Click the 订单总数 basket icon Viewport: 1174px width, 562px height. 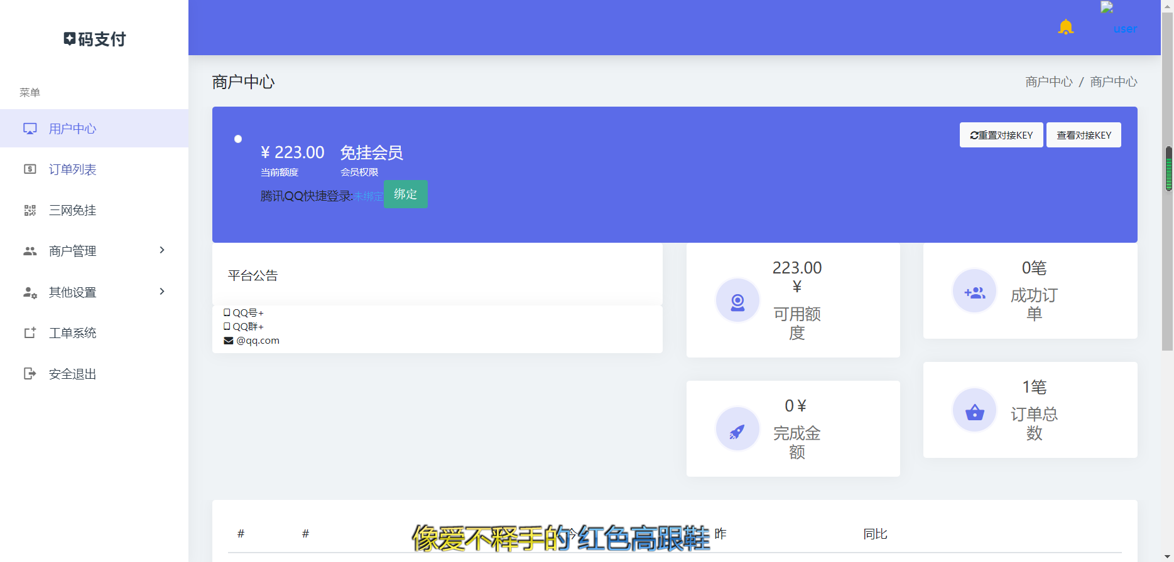coord(974,412)
